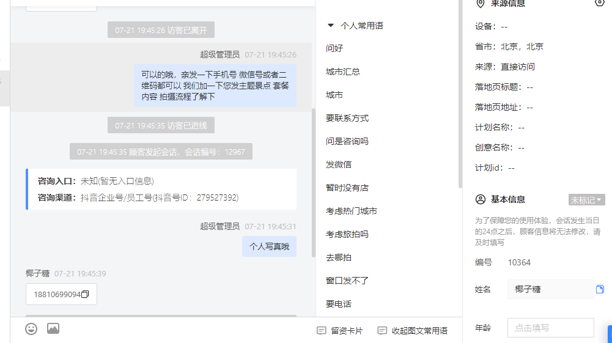Click the 来源：直接访问 entry
Screen dimensions: 612x343
tap(504, 67)
